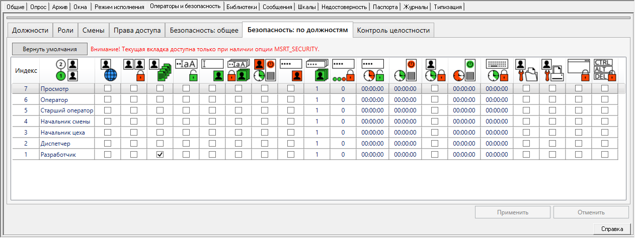Click the password with clock and green lock icon
Screen dimensions: 635x238
click(373, 70)
